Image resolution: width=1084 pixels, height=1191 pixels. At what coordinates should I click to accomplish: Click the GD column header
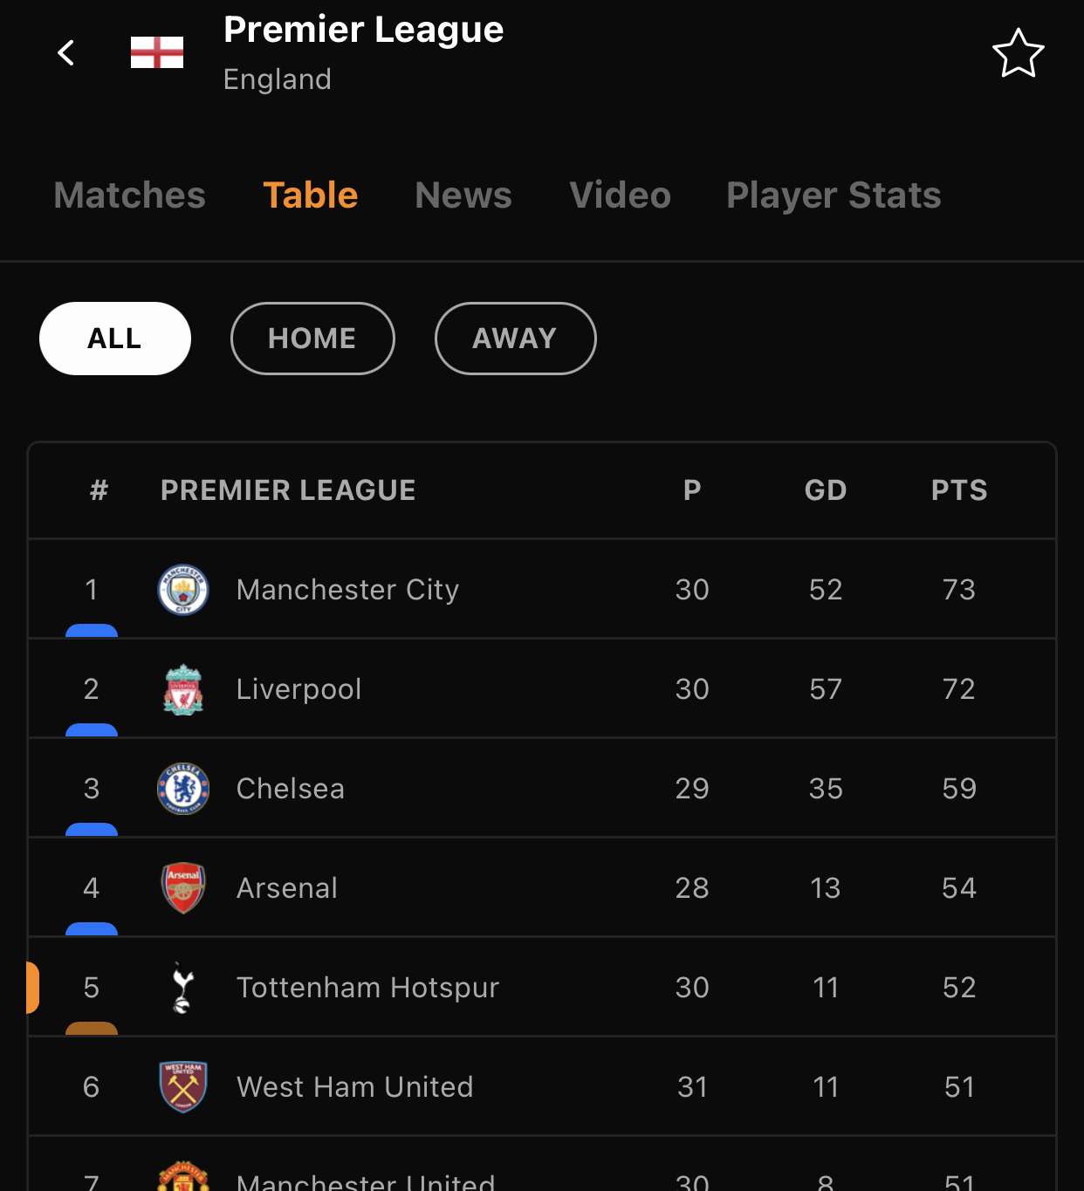tap(826, 490)
